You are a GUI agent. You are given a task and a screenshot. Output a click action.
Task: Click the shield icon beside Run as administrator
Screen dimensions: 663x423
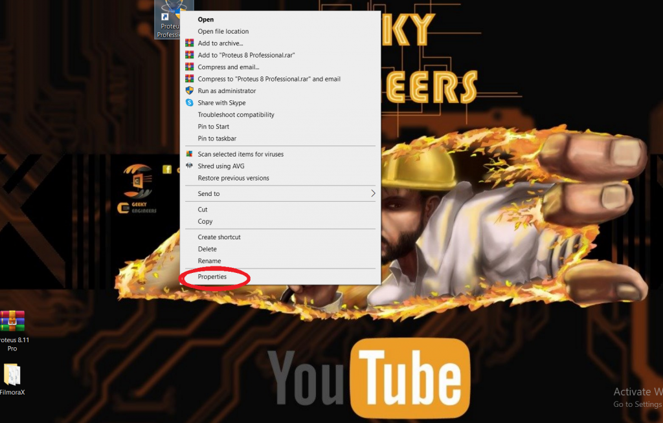point(190,91)
